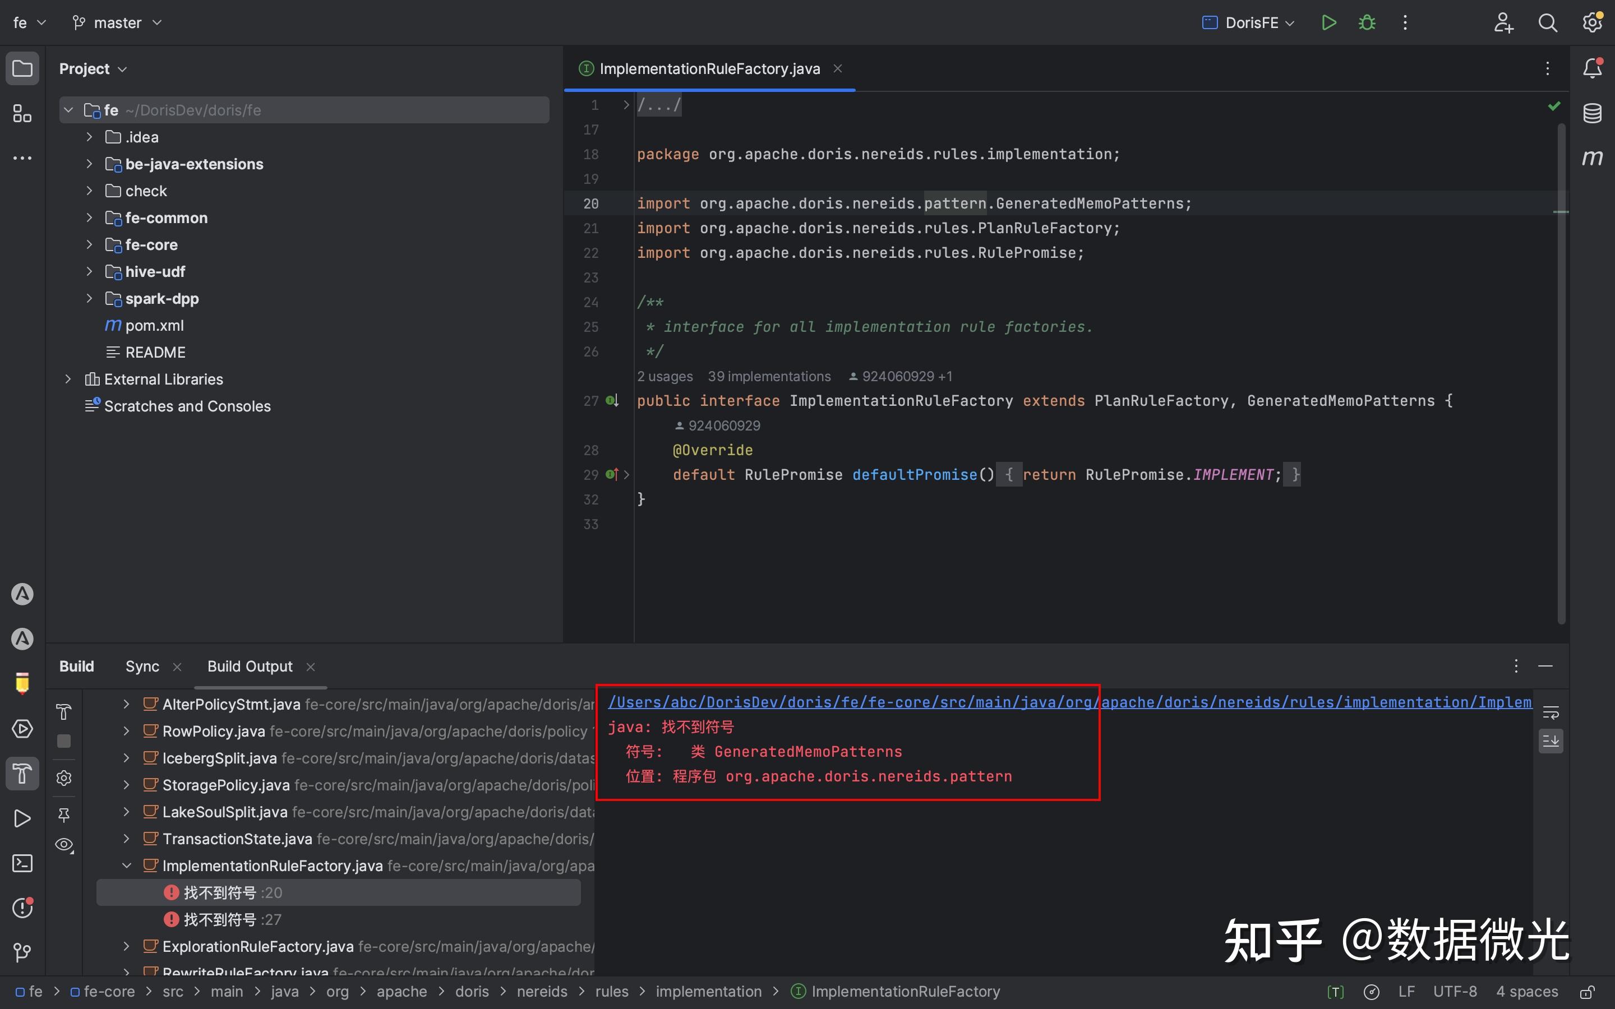Image resolution: width=1615 pixels, height=1009 pixels.
Task: Open the Database tool window
Action: tap(1593, 113)
